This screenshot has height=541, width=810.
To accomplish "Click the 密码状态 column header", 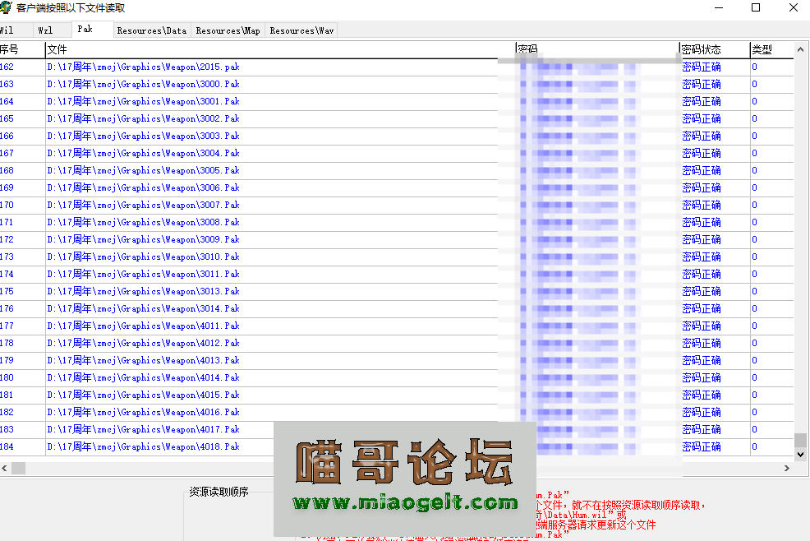I will click(x=702, y=49).
